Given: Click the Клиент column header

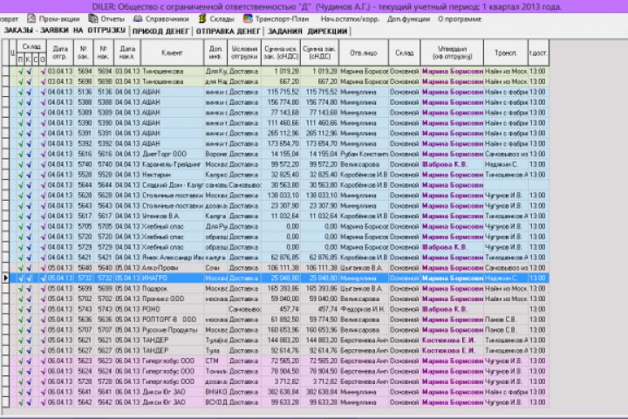Looking at the screenshot, I should 172,52.
